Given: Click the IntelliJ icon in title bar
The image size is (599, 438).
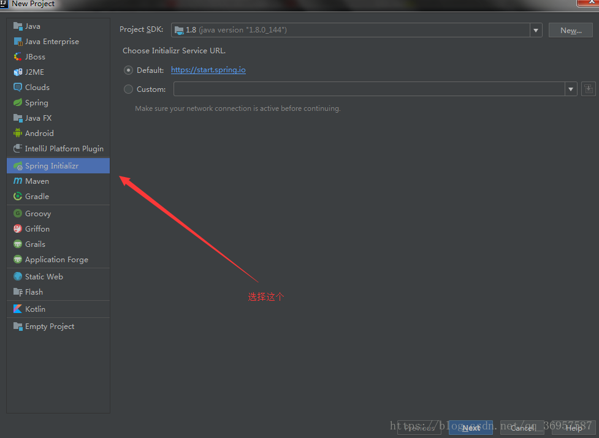Looking at the screenshot, I should click(4, 4).
